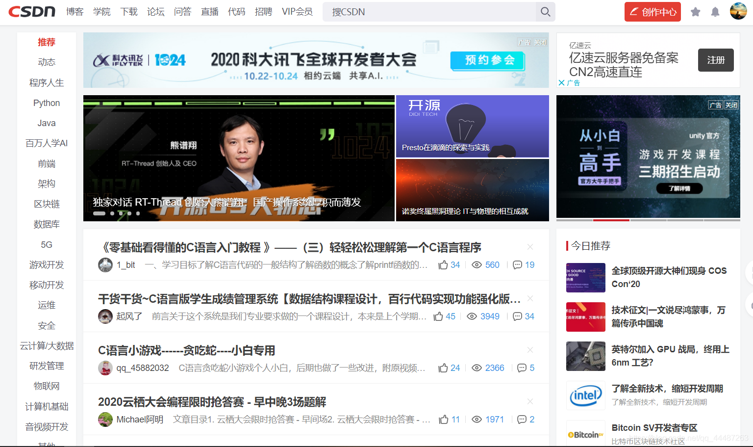Open 英特尔加入 GPU 战局 recommendation

pyautogui.click(x=670, y=356)
